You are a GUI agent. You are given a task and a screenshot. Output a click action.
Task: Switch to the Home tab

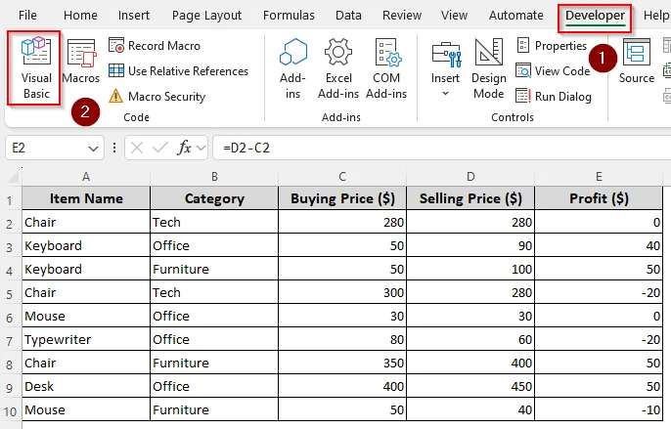[x=80, y=16]
